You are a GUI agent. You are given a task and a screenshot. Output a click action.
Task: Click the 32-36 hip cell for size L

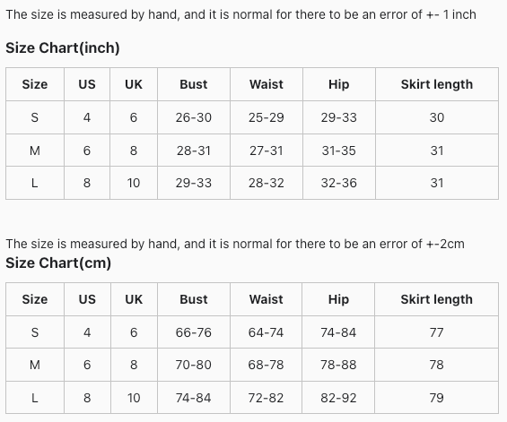[339, 183]
